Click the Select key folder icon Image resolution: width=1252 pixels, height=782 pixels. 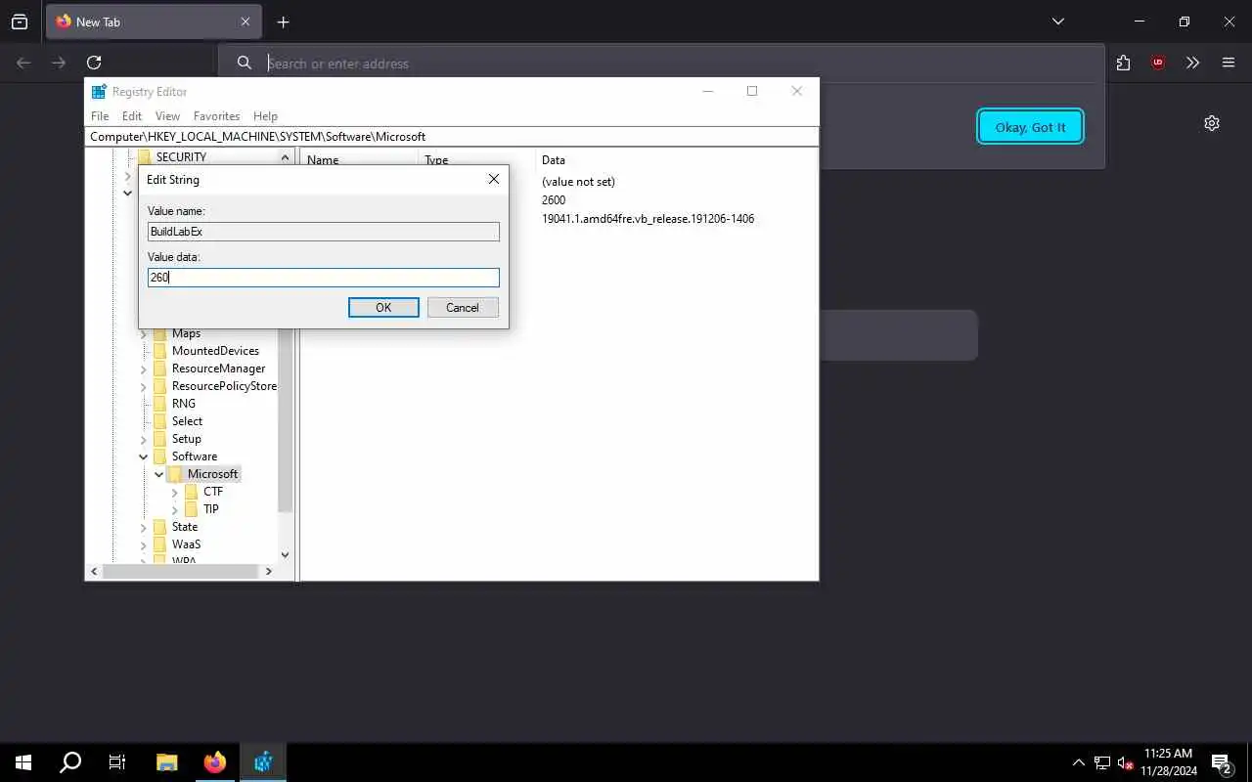pos(160,421)
